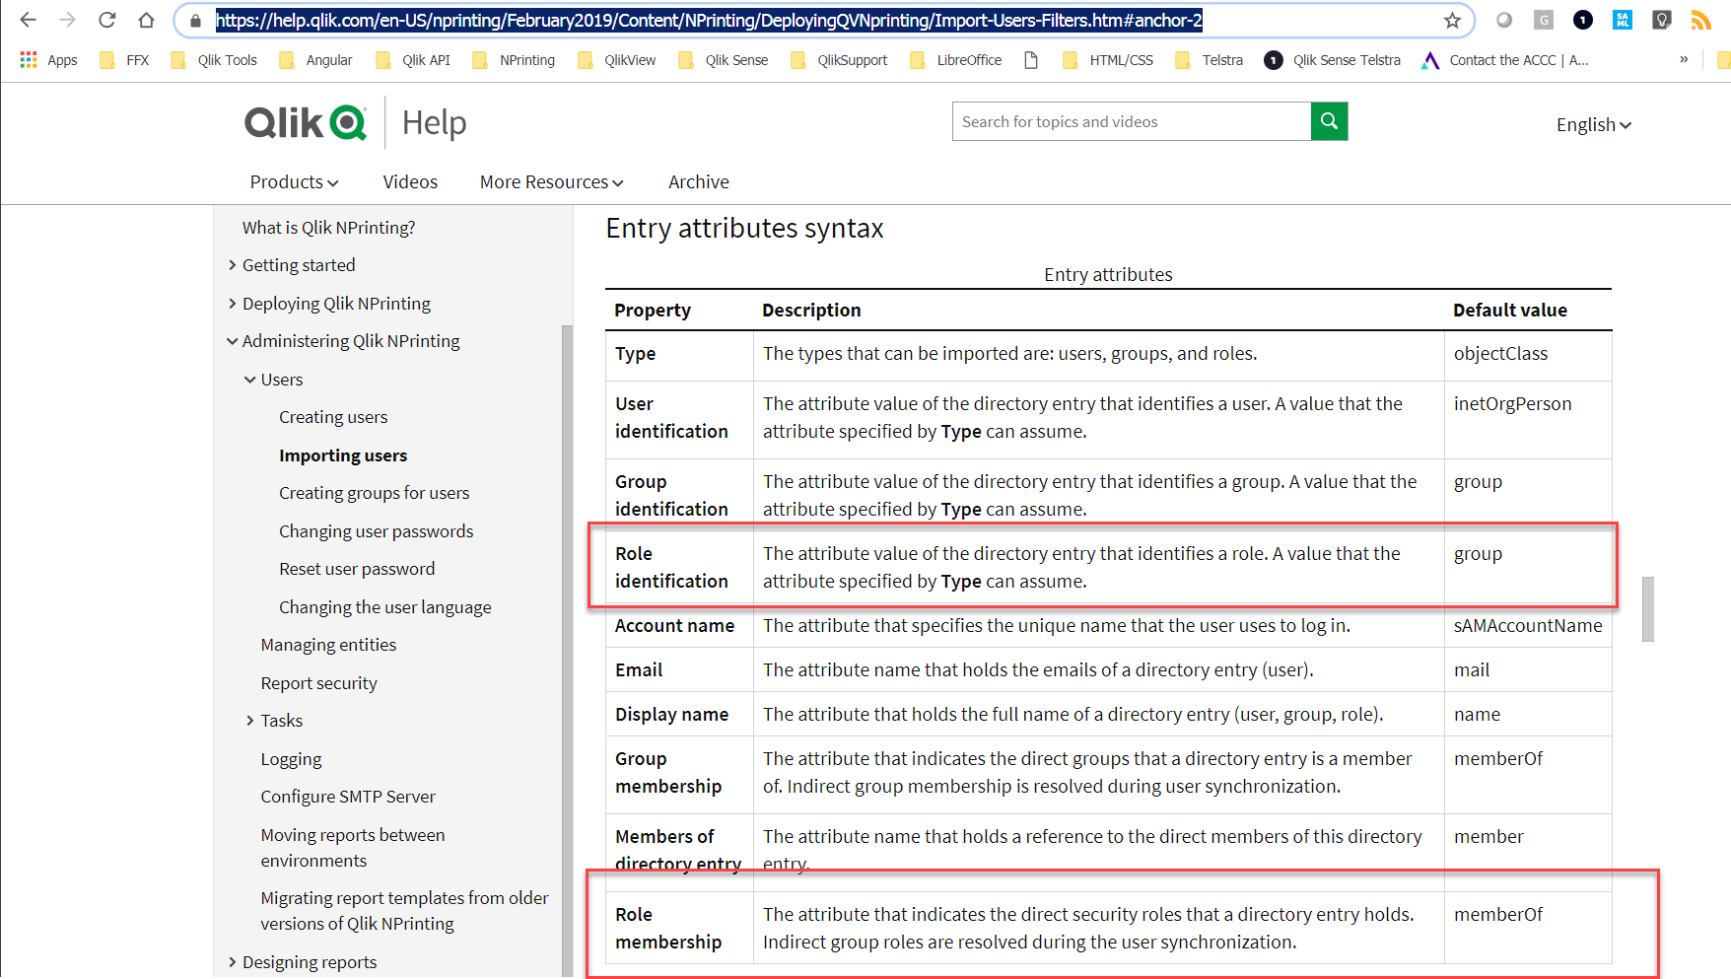Image resolution: width=1731 pixels, height=979 pixels.
Task: Switch to the Archive menu item
Action: tap(698, 181)
